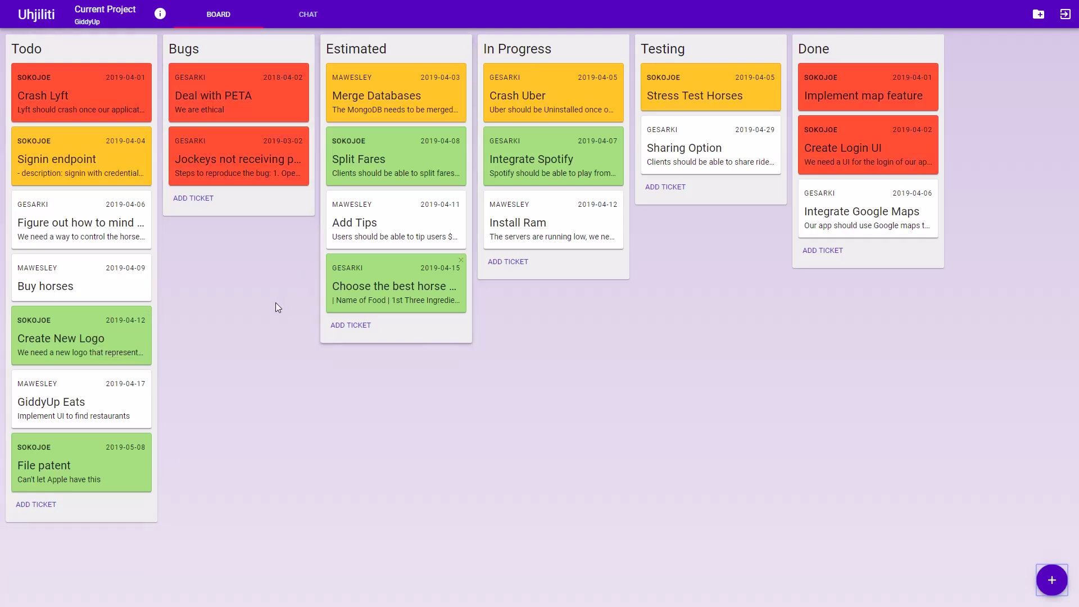Select the Board tab
The image size is (1079, 607).
[218, 14]
